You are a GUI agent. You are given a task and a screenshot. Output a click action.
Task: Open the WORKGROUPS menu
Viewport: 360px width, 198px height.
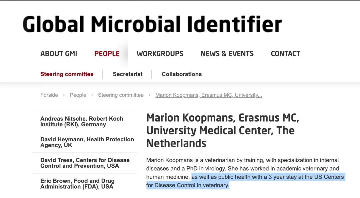coord(160,54)
